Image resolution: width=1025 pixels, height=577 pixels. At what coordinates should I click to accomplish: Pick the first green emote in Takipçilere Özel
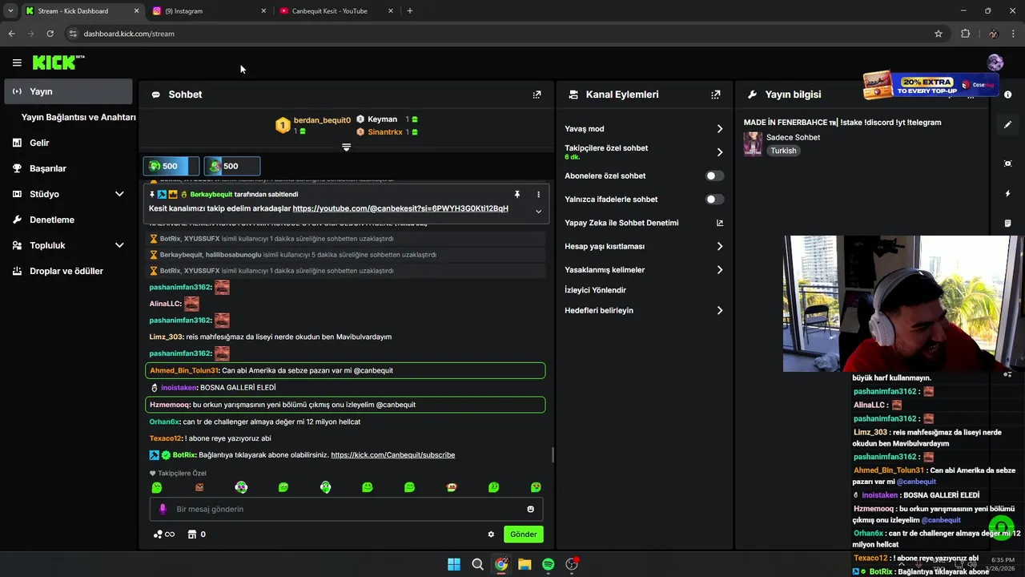[x=157, y=487]
